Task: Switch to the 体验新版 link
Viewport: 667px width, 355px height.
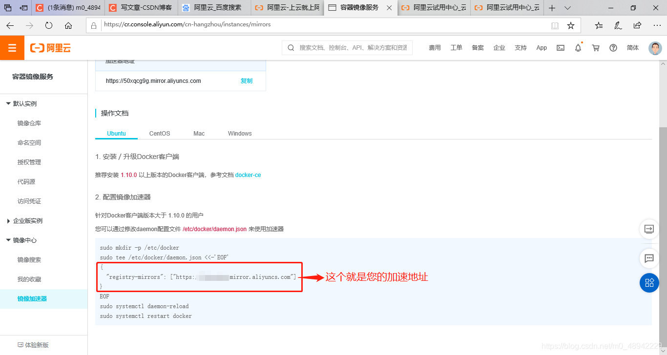Action: [33, 345]
